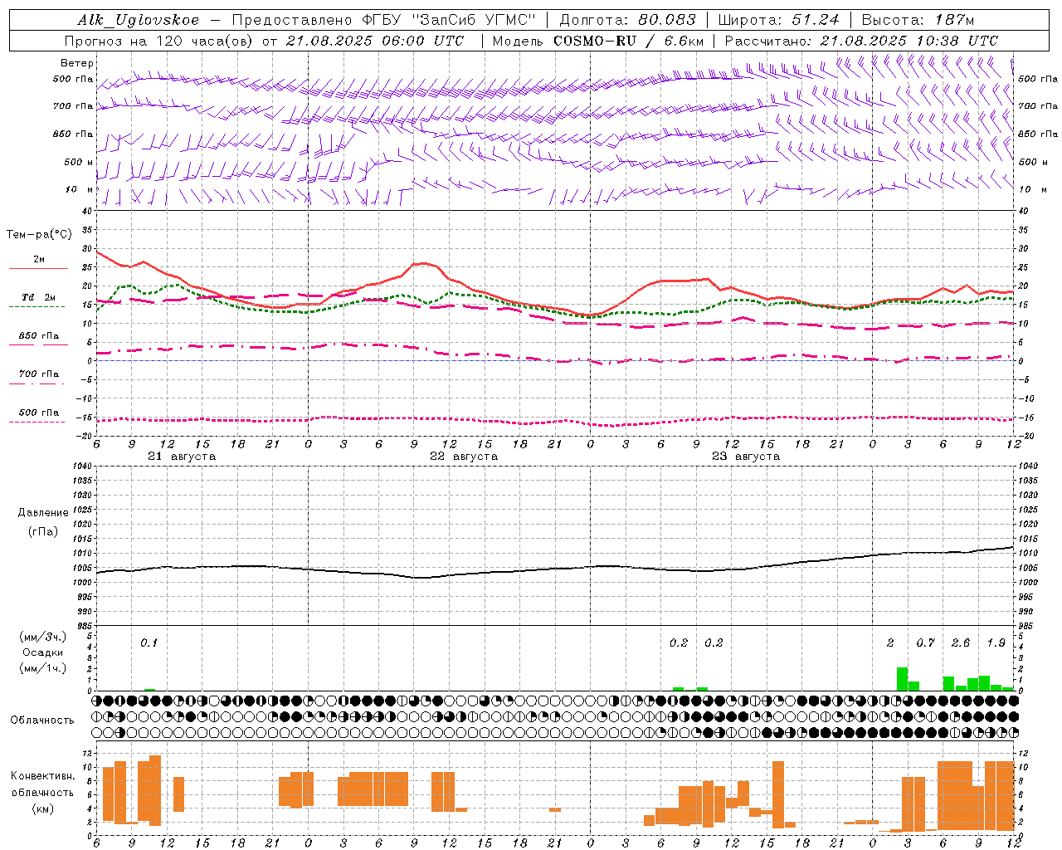Click the latitude value Широта: 51.24
This screenshot has width=1062, height=850.
[778, 20]
